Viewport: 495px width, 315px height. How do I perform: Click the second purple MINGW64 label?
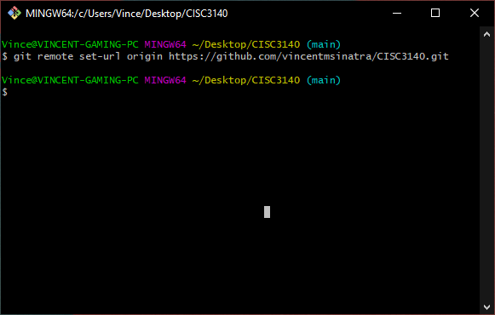[x=165, y=80]
